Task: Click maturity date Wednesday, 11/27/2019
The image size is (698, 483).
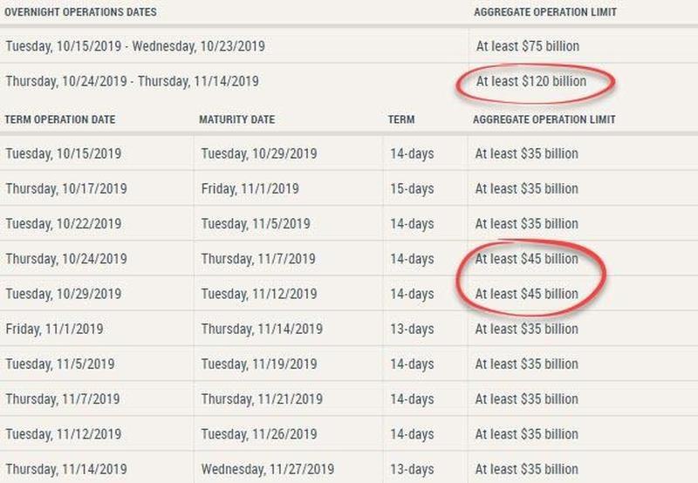Action: point(268,469)
